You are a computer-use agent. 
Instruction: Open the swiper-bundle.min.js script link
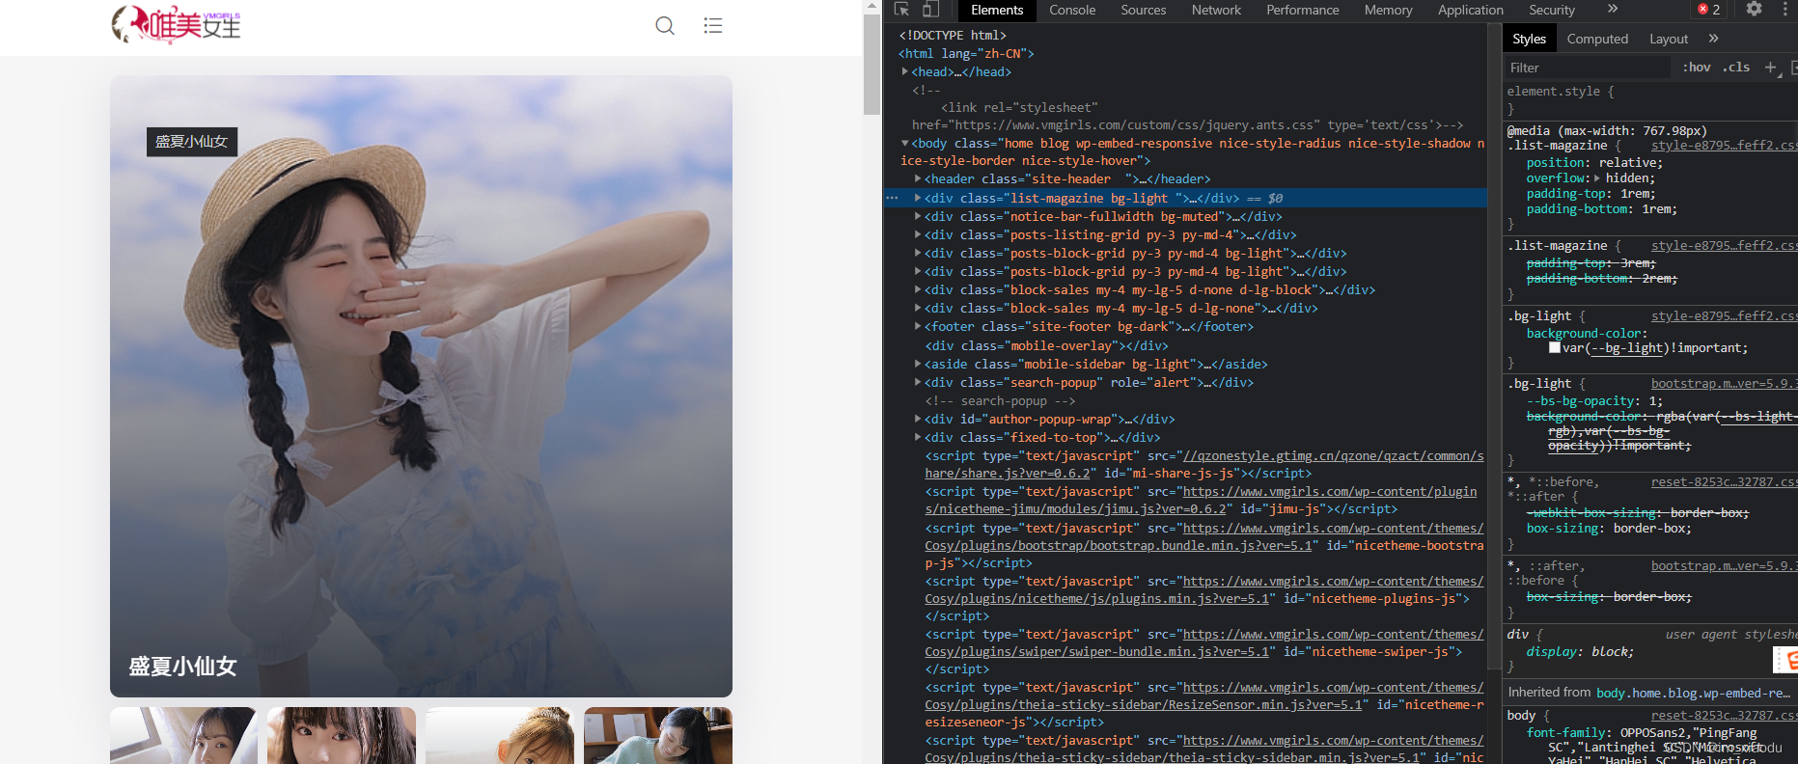pyautogui.click(x=1203, y=642)
